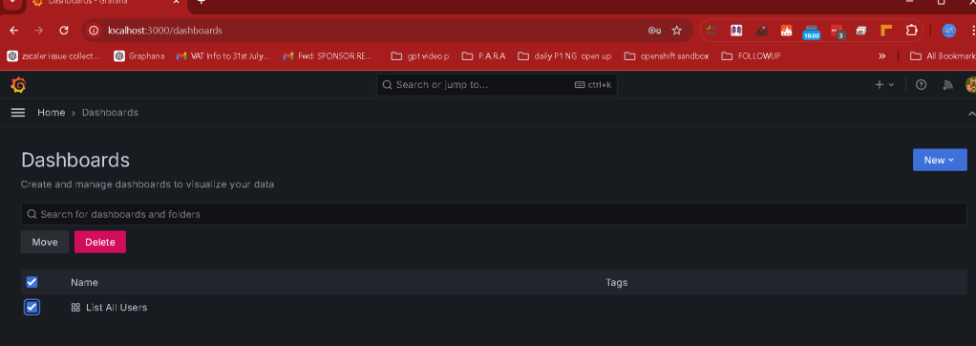Open the P.A.R.A bookmark folder
976x346 pixels.
[483, 56]
